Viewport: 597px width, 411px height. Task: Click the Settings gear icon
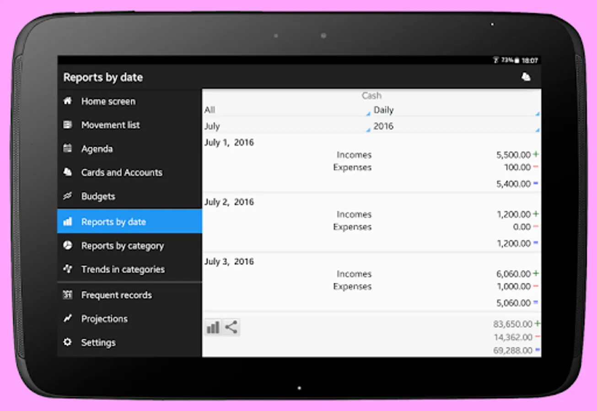pyautogui.click(x=68, y=342)
